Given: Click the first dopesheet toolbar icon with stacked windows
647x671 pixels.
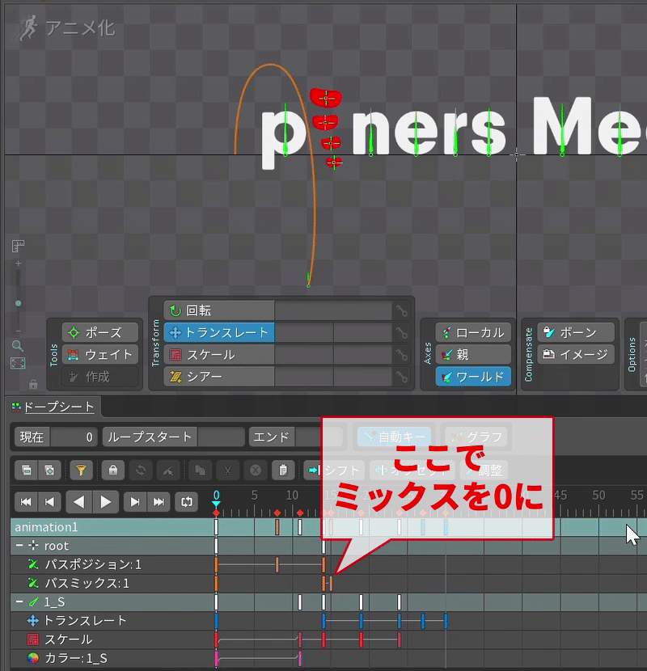Looking at the screenshot, I should click(x=27, y=471).
